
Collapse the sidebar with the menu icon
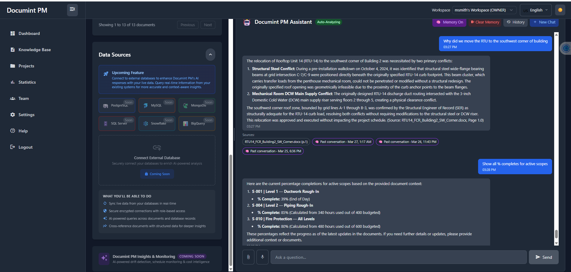72,10
